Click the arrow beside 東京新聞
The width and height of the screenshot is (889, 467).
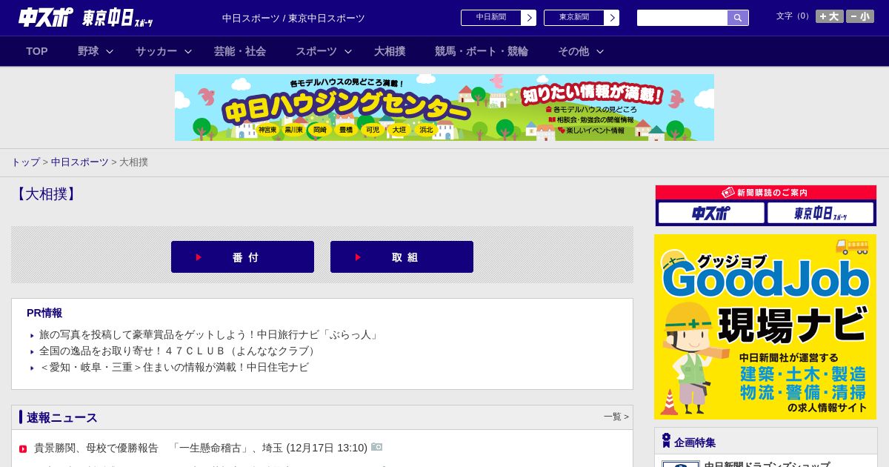coord(612,18)
